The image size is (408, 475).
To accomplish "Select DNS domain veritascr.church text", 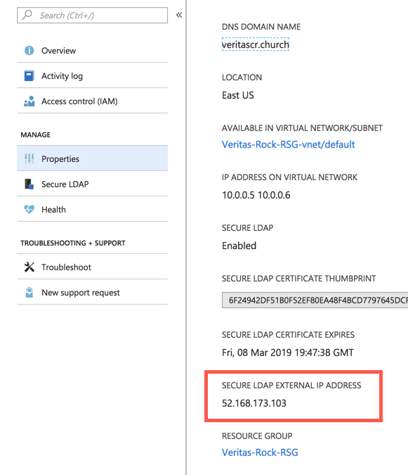I will (256, 44).
